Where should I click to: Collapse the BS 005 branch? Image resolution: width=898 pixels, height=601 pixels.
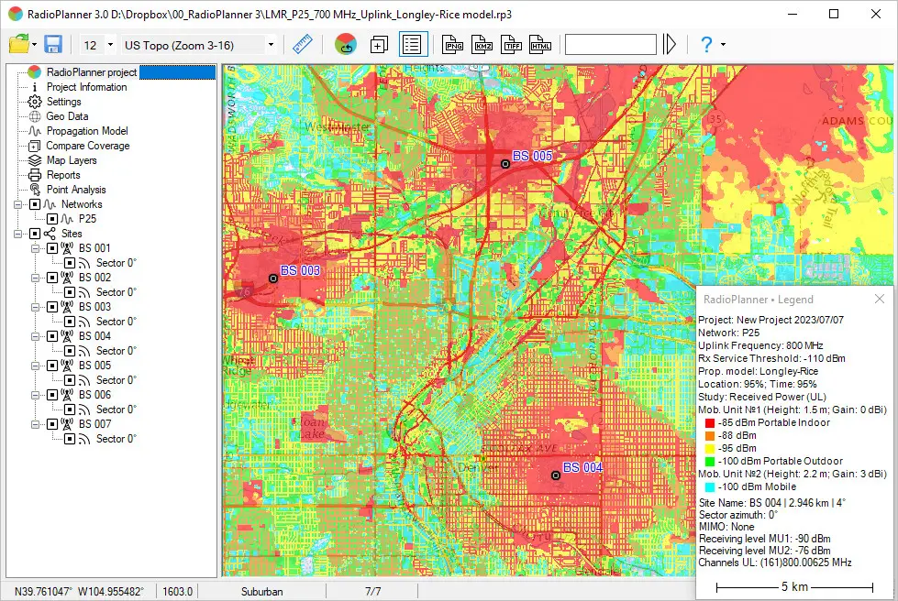[36, 366]
